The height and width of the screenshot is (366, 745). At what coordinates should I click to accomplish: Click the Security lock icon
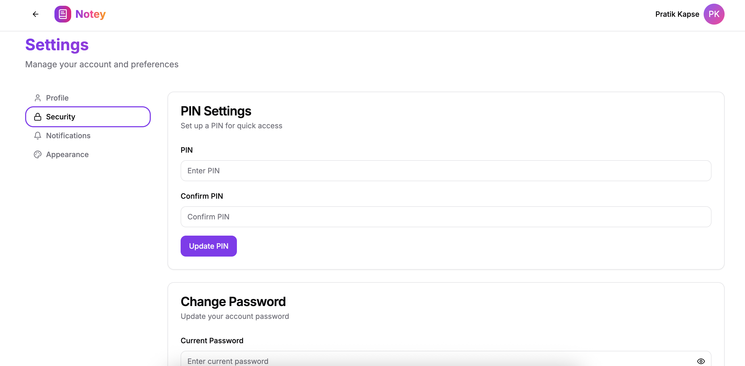pyautogui.click(x=38, y=117)
